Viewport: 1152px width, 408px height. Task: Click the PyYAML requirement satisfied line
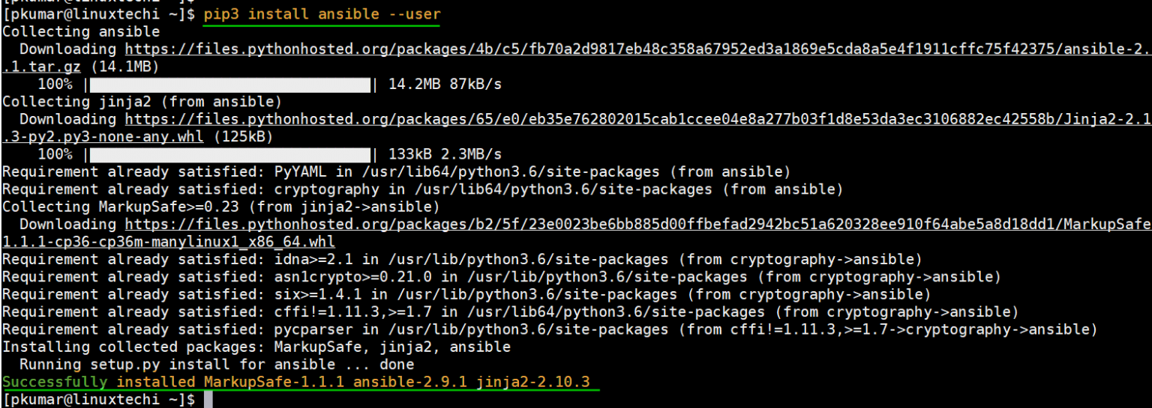tap(396, 172)
